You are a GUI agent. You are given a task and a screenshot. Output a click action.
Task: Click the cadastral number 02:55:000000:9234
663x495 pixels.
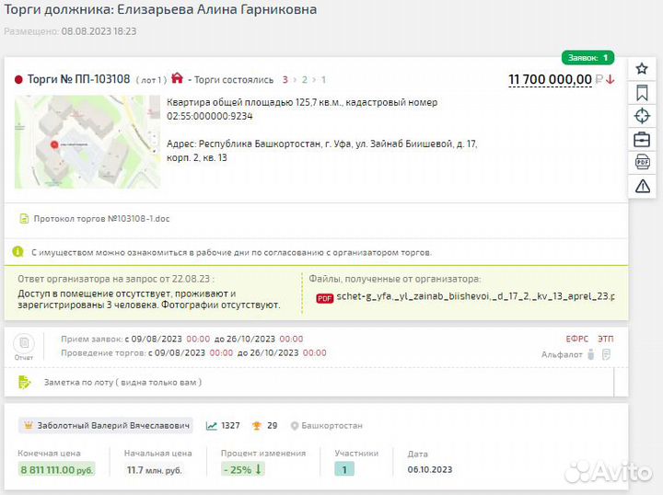[209, 116]
